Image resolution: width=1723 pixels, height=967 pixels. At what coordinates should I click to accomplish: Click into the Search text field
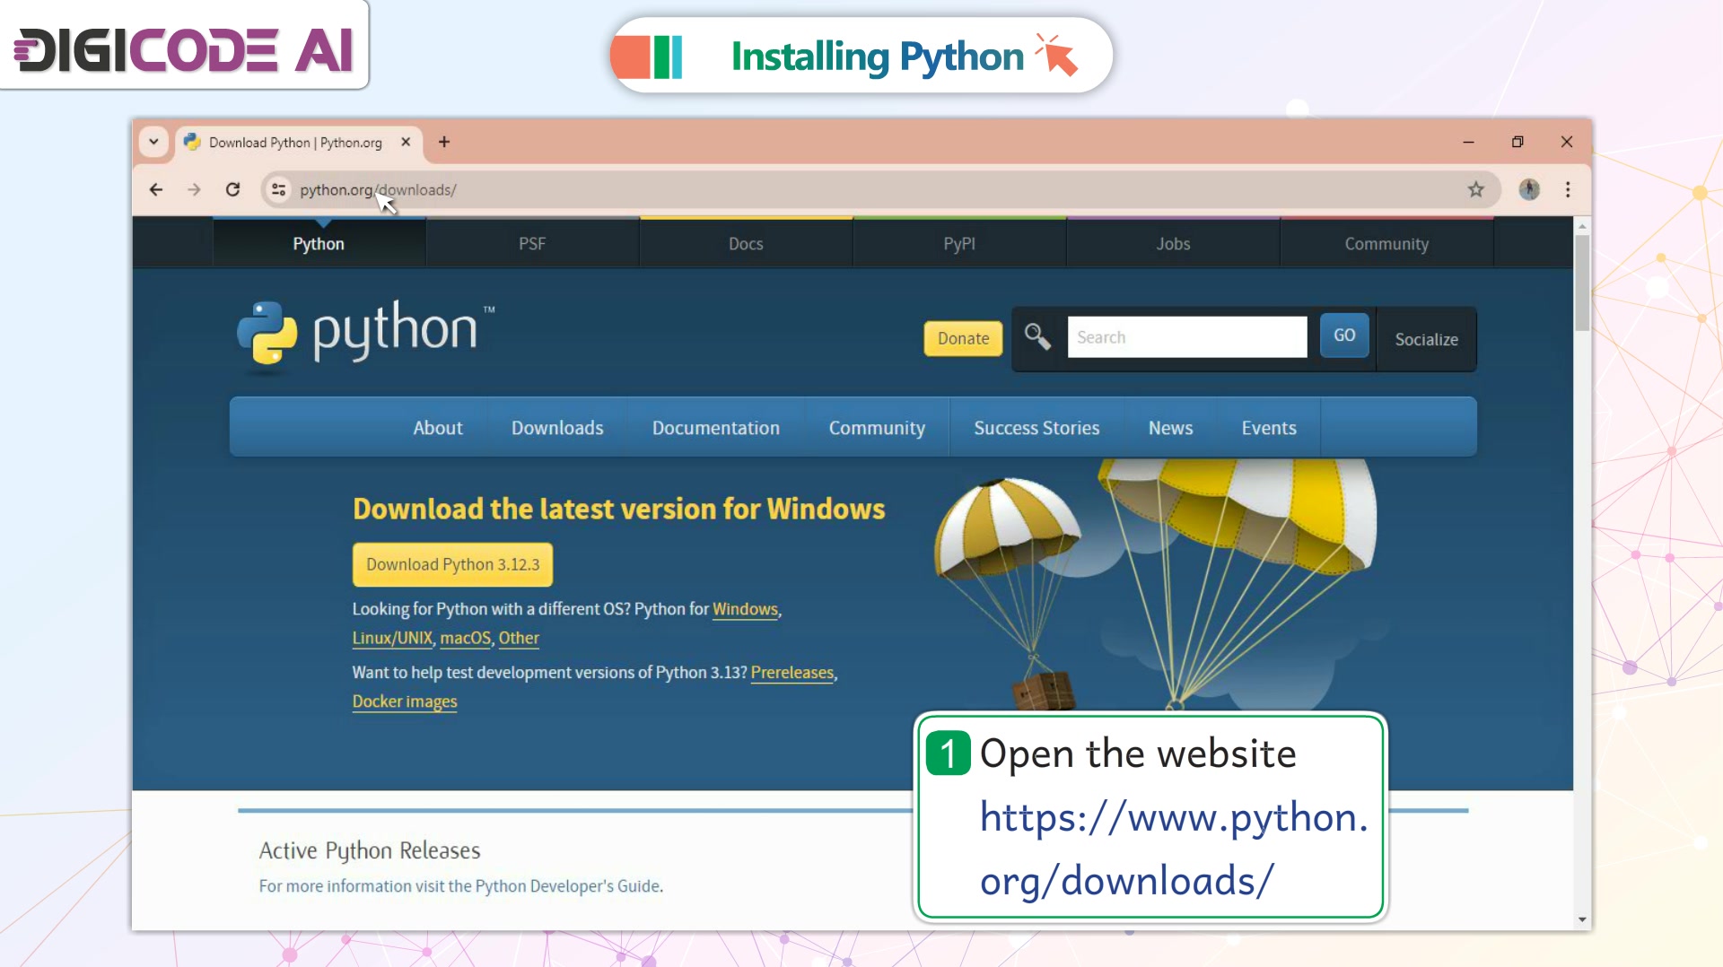coord(1187,336)
